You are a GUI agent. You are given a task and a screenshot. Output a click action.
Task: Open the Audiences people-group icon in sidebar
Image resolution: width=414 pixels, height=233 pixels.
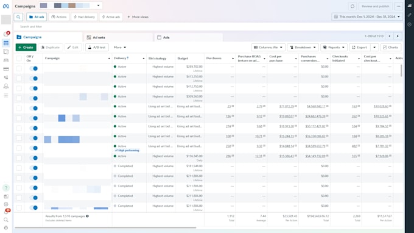6,60
